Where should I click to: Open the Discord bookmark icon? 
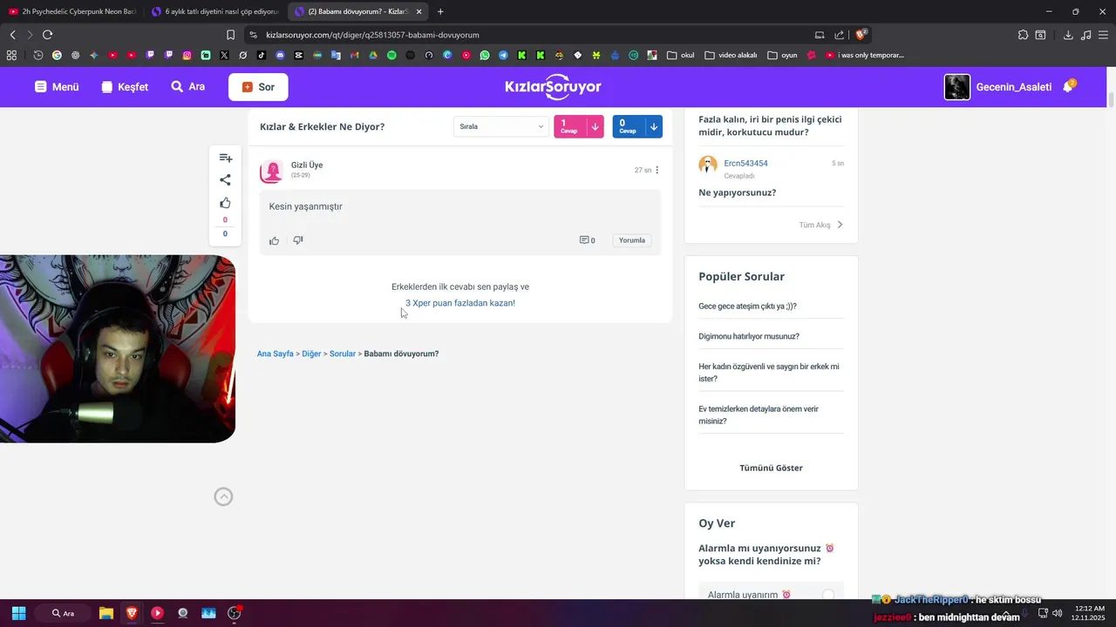point(280,55)
